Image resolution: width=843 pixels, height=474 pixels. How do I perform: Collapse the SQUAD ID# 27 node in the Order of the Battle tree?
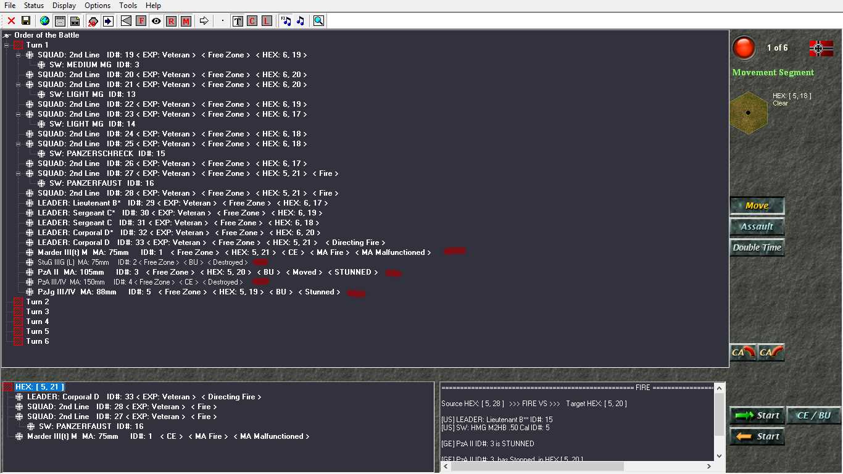18,173
